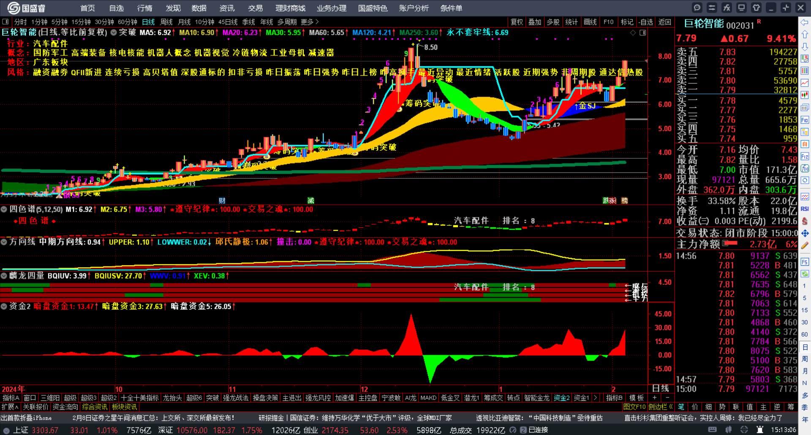The width and height of the screenshot is (811, 435).
Task: Click the 巨轮智能 stock name header
Action: [x=704, y=24]
